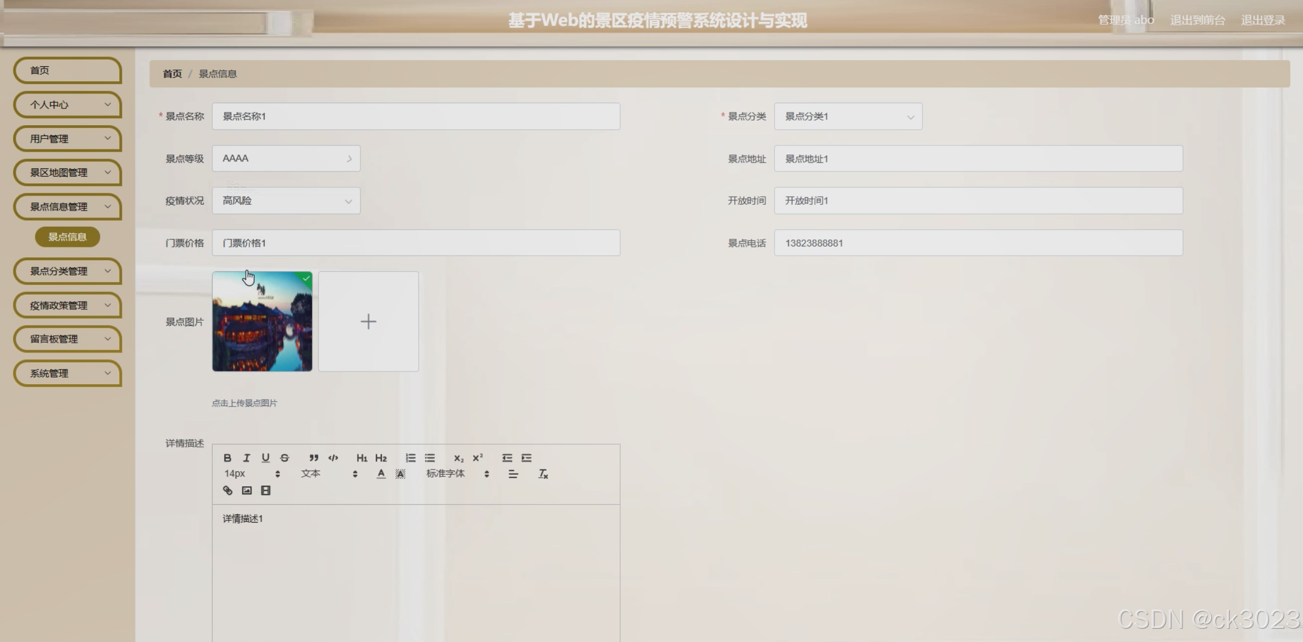Click the plus box to upload image
Viewport: 1303px width, 642px height.
tap(368, 321)
